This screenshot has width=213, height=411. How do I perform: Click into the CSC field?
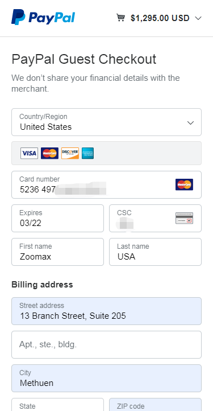click(x=155, y=219)
